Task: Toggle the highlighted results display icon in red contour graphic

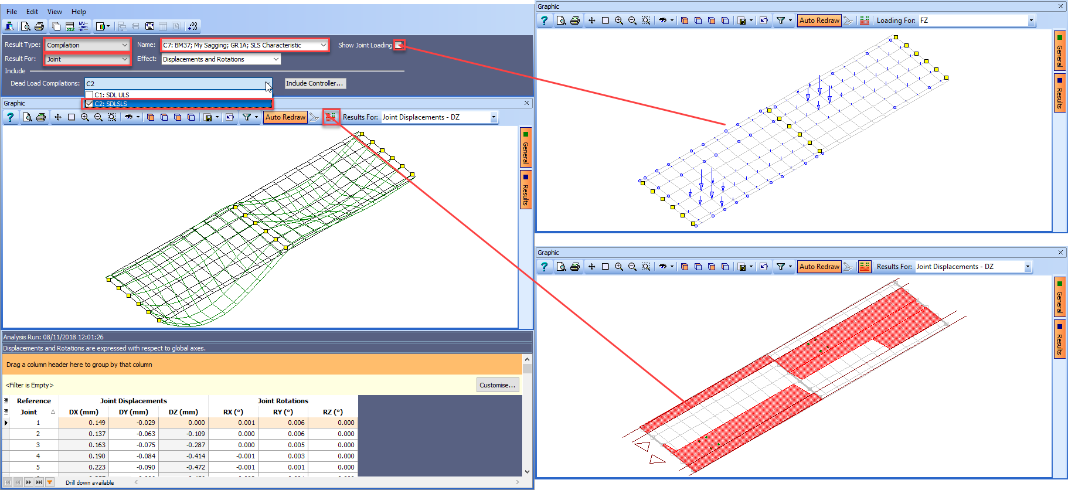Action: click(x=865, y=267)
